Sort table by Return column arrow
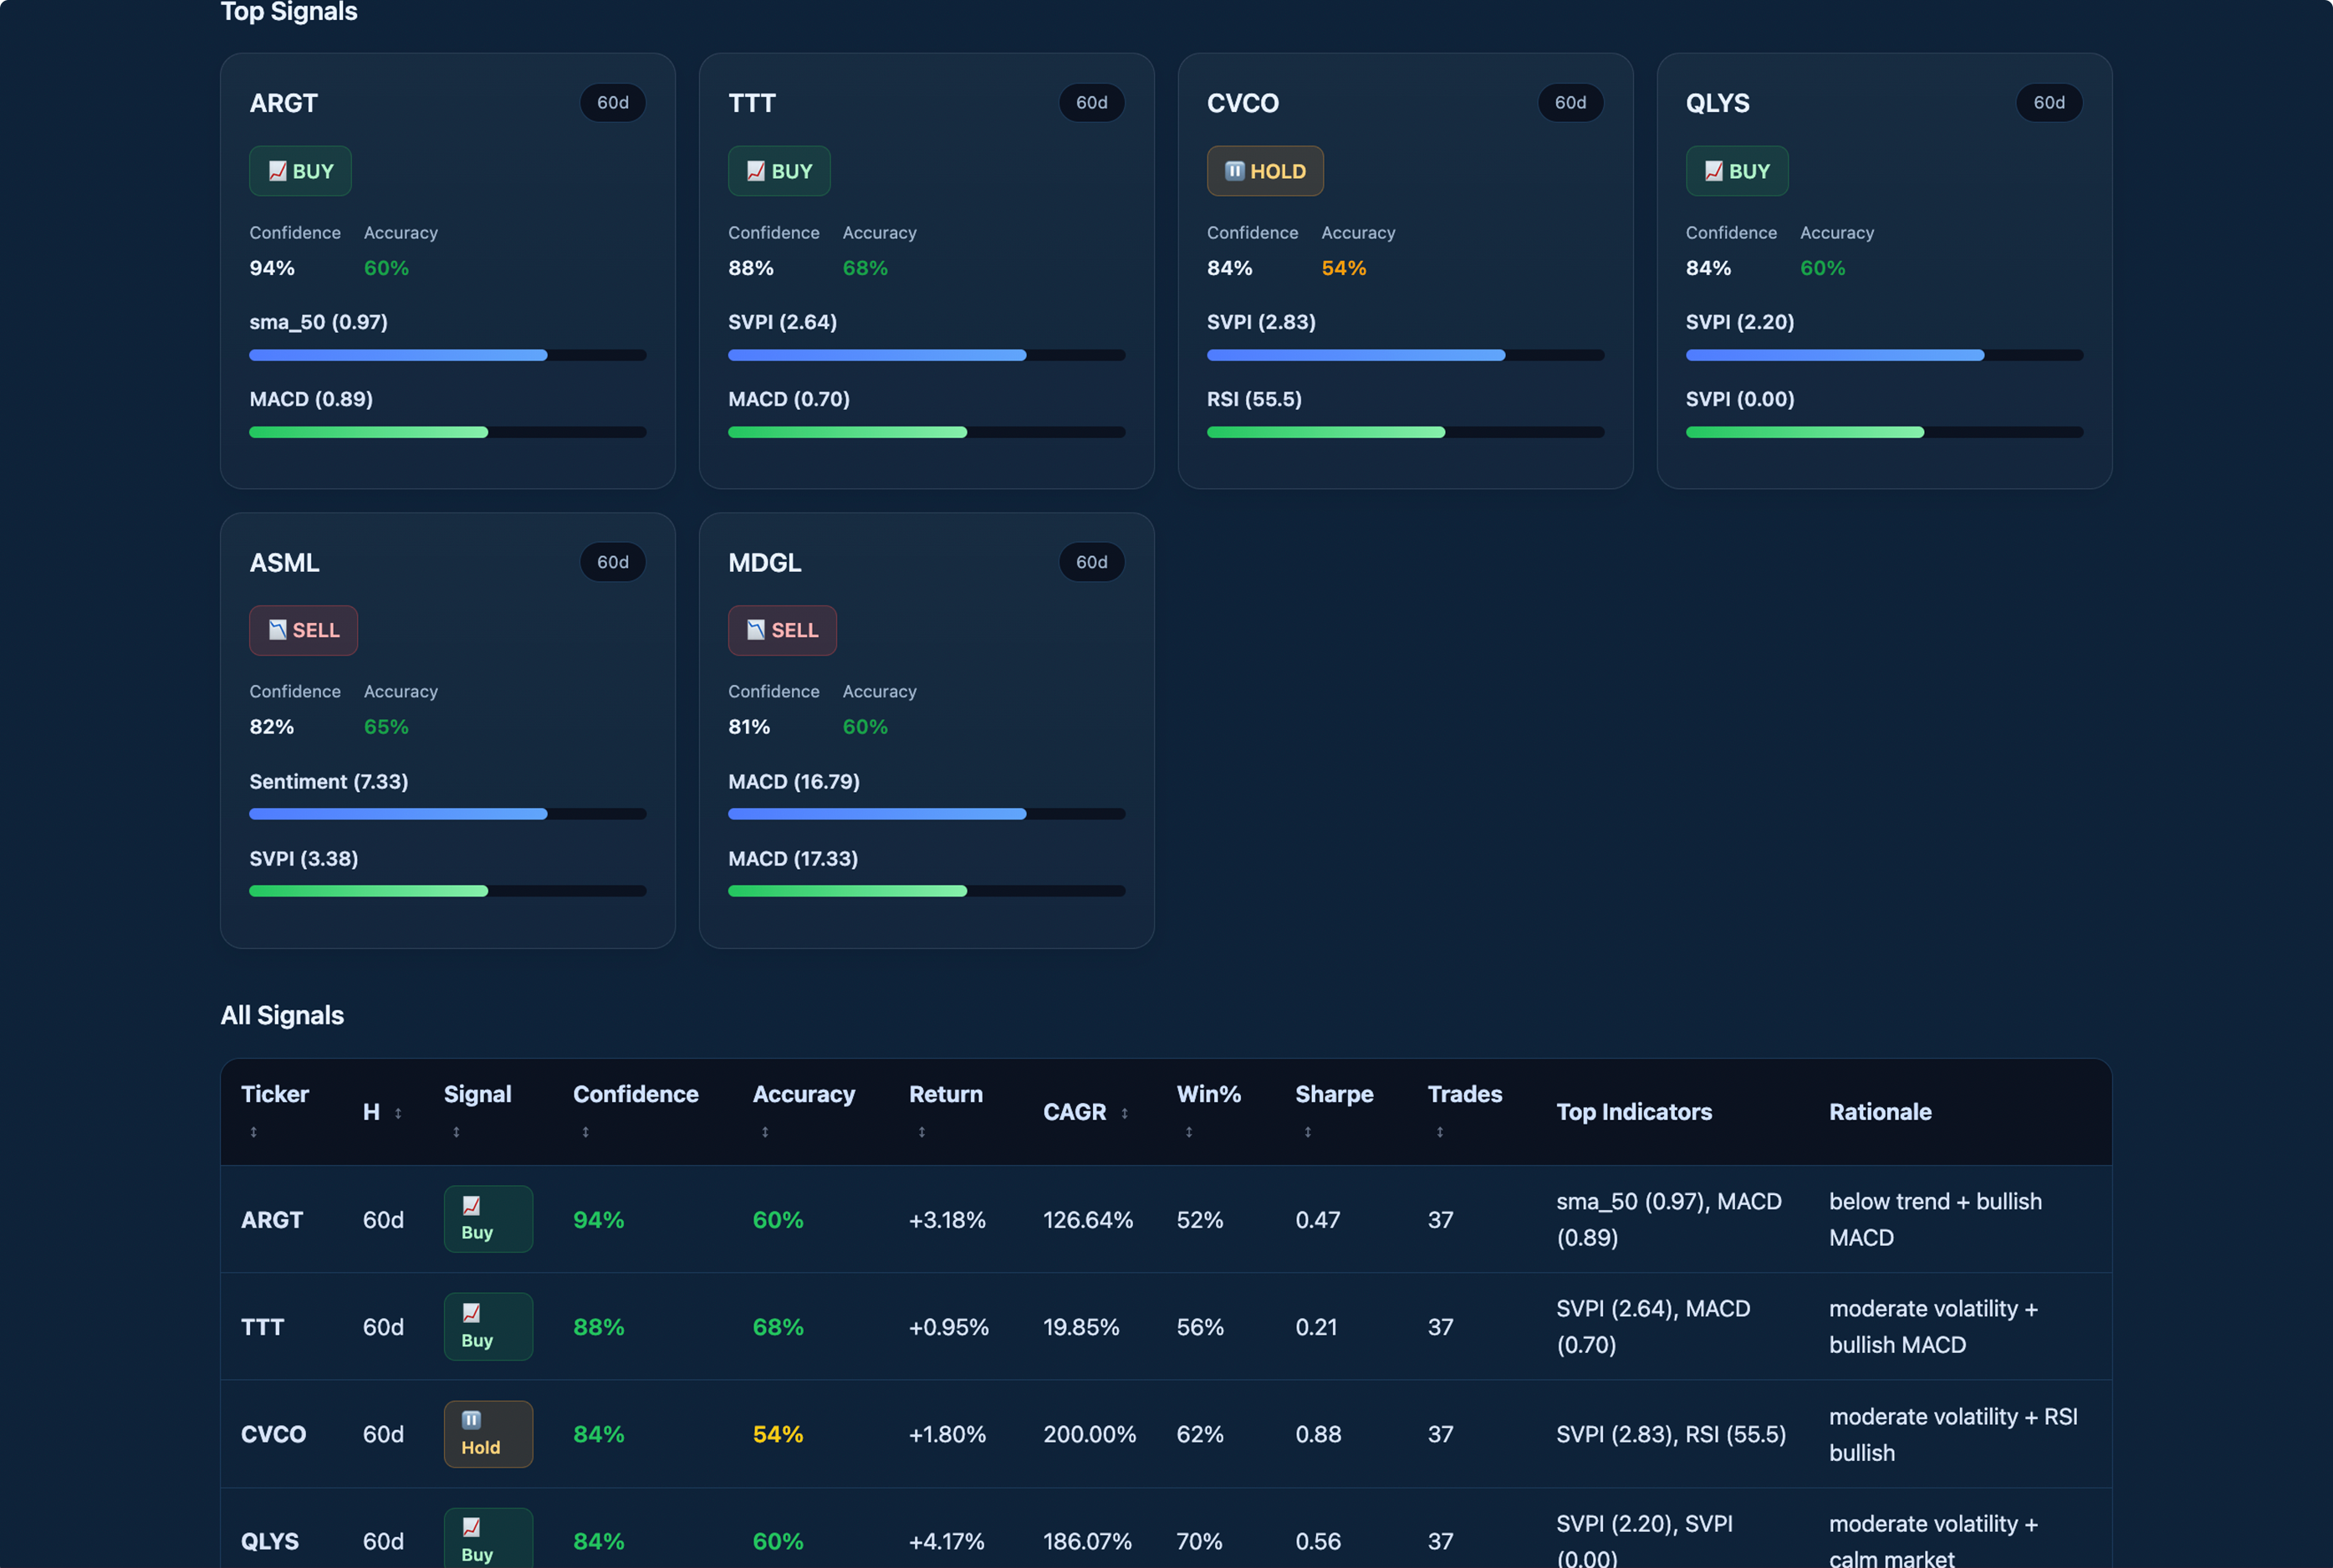The width and height of the screenshot is (2333, 1568). click(x=922, y=1132)
